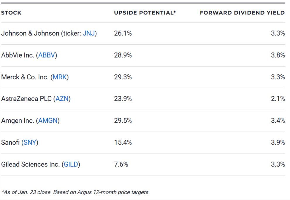Click Gilead's 7.6% upside potential value
Viewport: 290px width, 200px height.
tap(121, 164)
